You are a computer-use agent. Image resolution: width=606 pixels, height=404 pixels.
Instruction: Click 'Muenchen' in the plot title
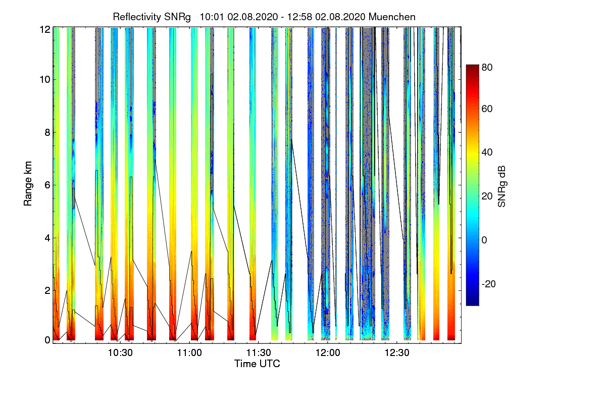point(392,17)
